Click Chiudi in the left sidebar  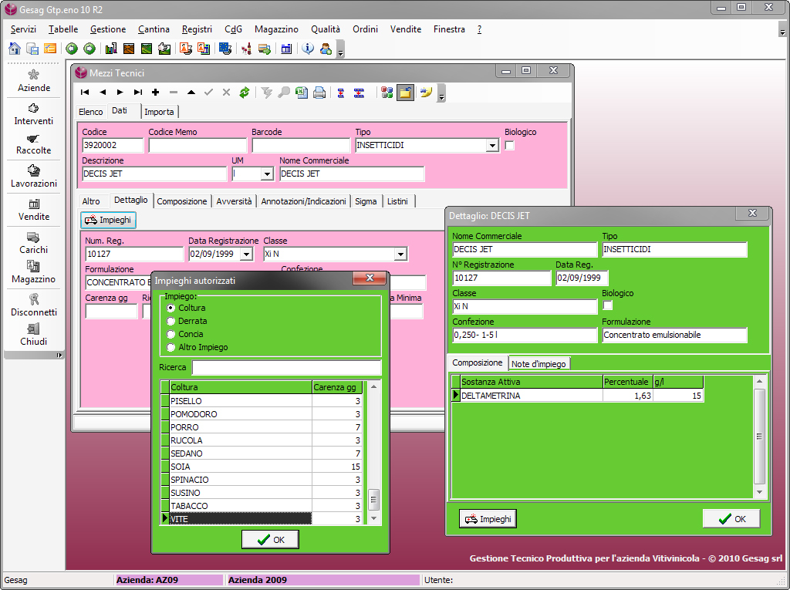[34, 335]
